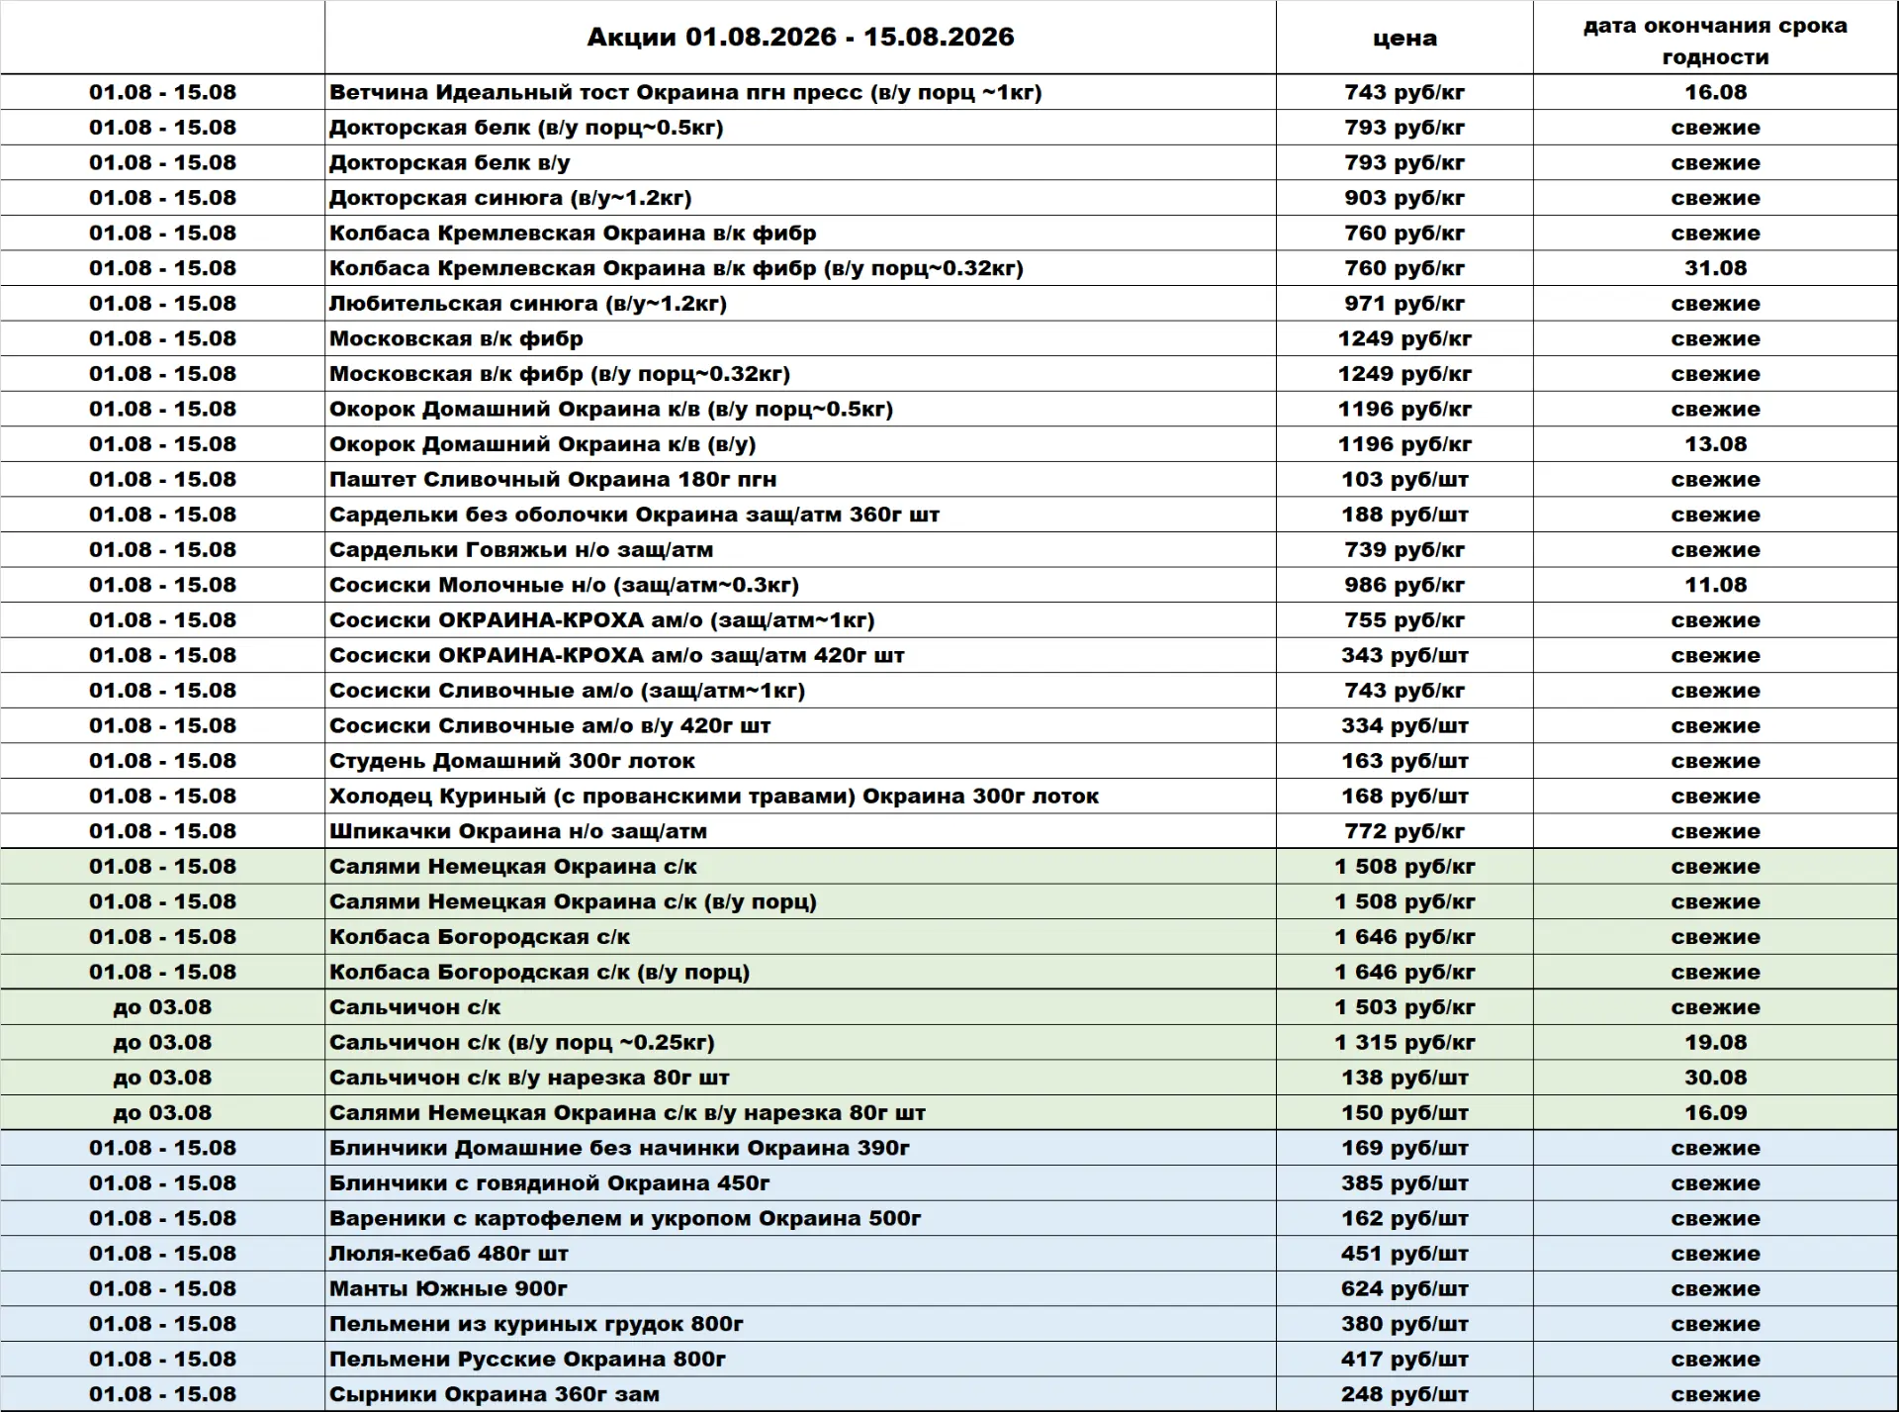Click the expiry date "30.08"

click(1715, 1078)
